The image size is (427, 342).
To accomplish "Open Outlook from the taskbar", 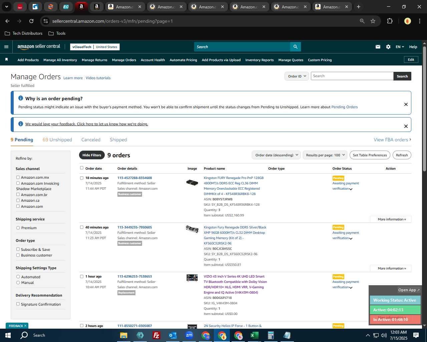I will (172, 335).
